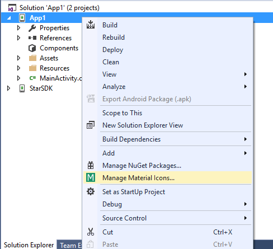
Task: Choose Build from the context menu
Action: click(x=167, y=25)
